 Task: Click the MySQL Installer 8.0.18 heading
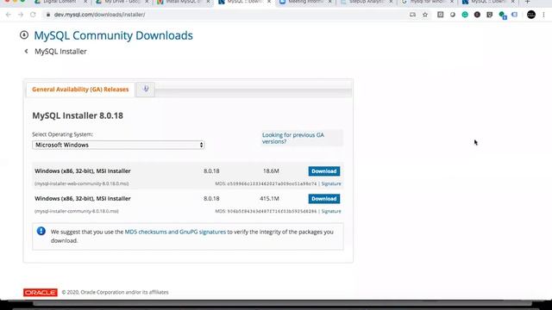pos(78,115)
